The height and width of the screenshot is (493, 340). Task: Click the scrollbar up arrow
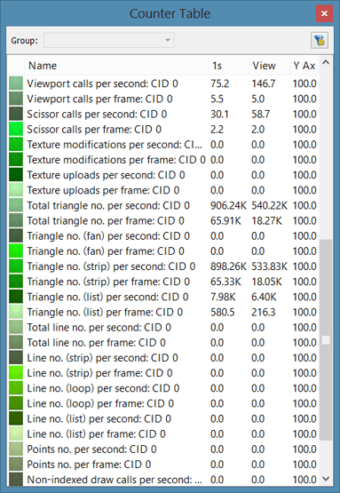click(326, 62)
